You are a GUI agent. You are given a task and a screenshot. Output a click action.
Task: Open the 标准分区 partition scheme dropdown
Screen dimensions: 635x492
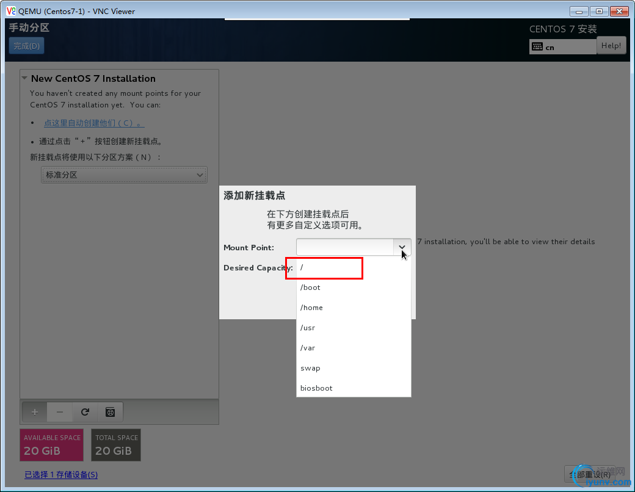124,175
